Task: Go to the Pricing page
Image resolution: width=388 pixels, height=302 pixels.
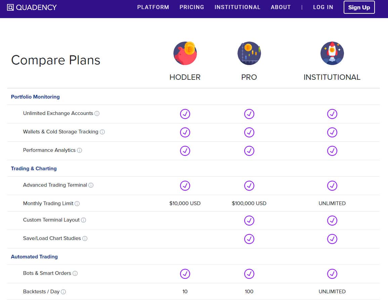Action: 192,7
